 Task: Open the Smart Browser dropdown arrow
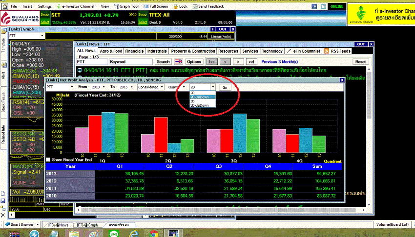pyautogui.click(x=38, y=224)
